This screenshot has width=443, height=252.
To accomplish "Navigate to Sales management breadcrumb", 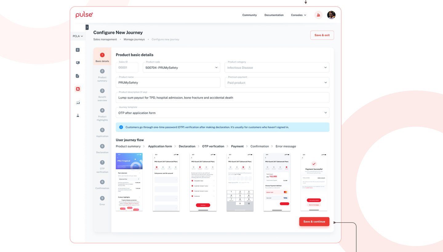I will click(x=105, y=39).
